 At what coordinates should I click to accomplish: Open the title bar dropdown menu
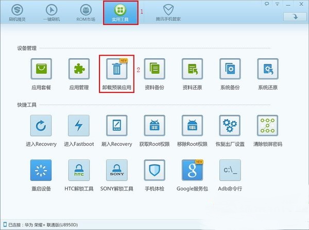pyautogui.click(x=278, y=4)
